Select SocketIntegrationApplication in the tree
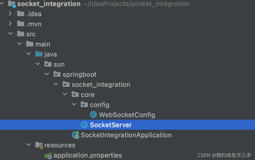The width and height of the screenshot is (255, 160). [126, 135]
